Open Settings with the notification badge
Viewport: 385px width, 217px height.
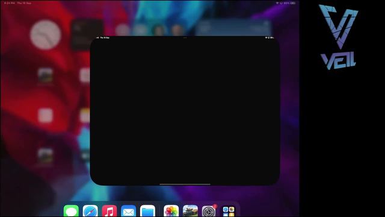(x=209, y=211)
